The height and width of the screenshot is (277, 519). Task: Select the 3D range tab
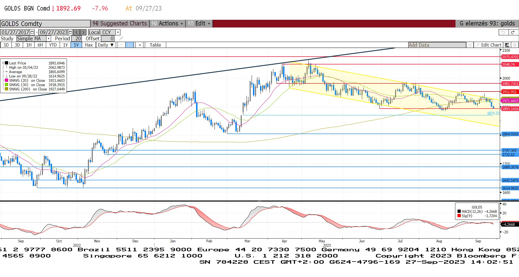tap(17, 45)
